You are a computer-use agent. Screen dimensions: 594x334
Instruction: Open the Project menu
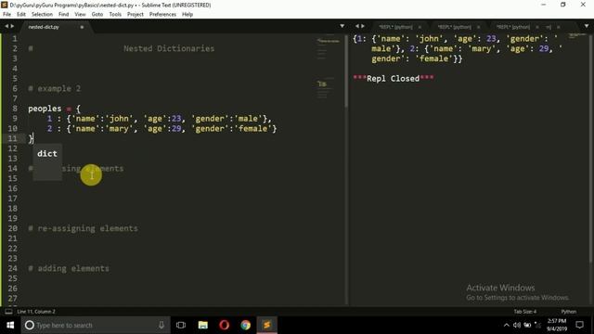click(136, 15)
